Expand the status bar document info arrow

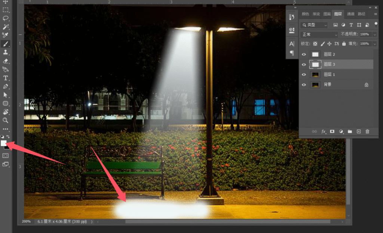coord(92,222)
